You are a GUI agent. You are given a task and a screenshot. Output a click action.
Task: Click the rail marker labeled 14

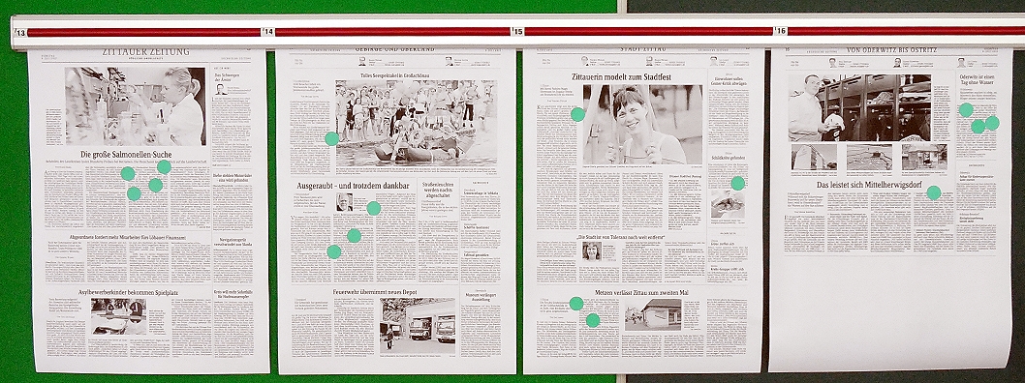[266, 31]
